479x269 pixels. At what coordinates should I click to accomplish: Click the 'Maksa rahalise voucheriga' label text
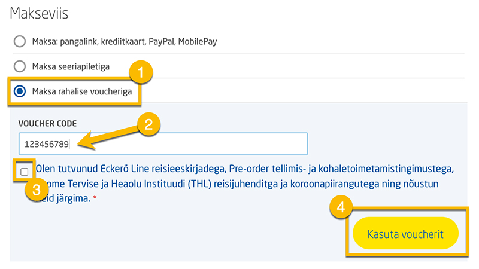82,91
